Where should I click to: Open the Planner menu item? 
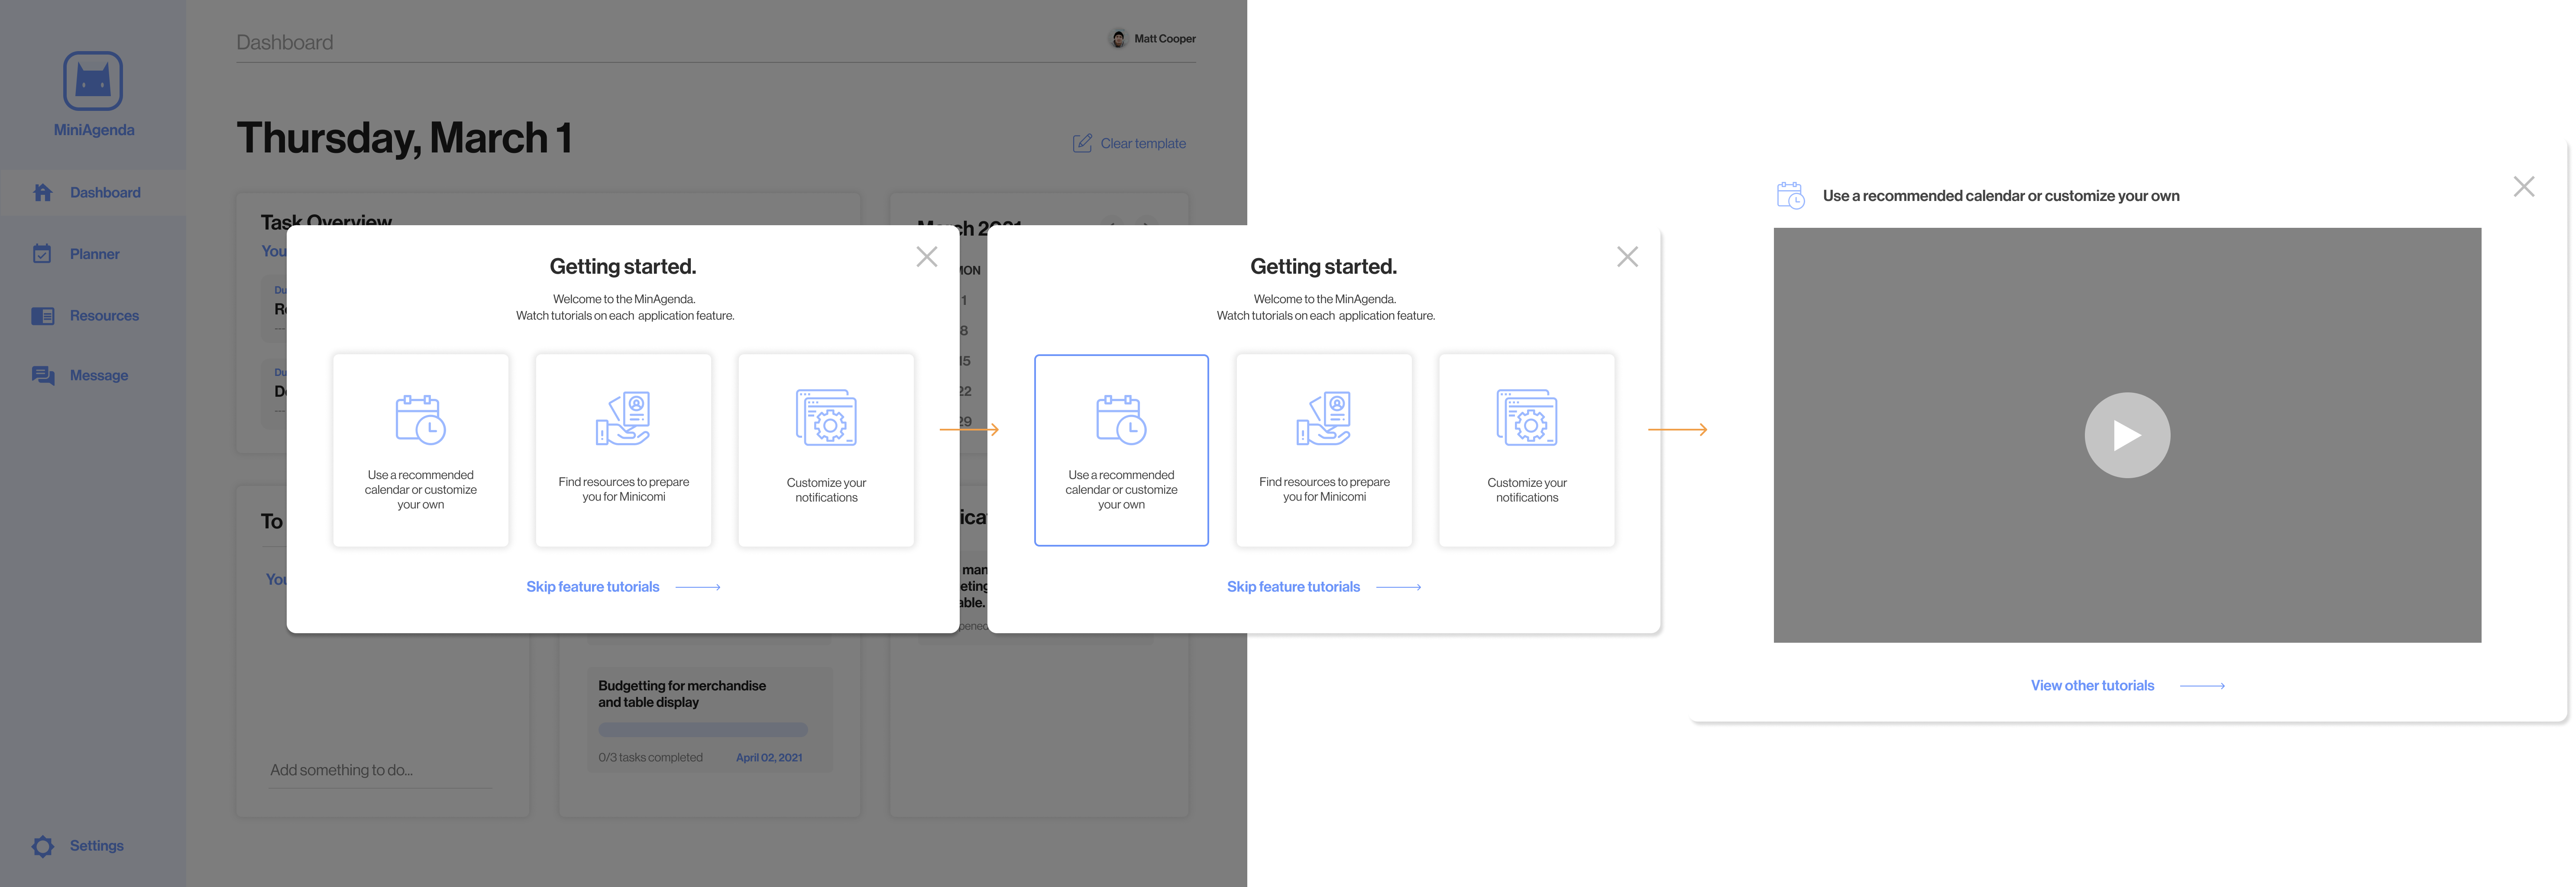[94, 254]
